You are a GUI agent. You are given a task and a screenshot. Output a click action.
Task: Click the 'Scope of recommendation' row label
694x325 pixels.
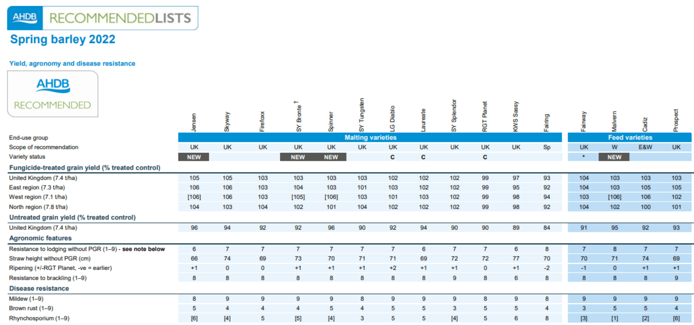pos(44,147)
